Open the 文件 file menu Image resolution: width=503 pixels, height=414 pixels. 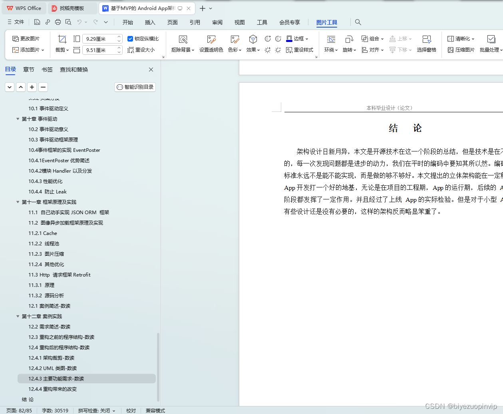[16, 22]
